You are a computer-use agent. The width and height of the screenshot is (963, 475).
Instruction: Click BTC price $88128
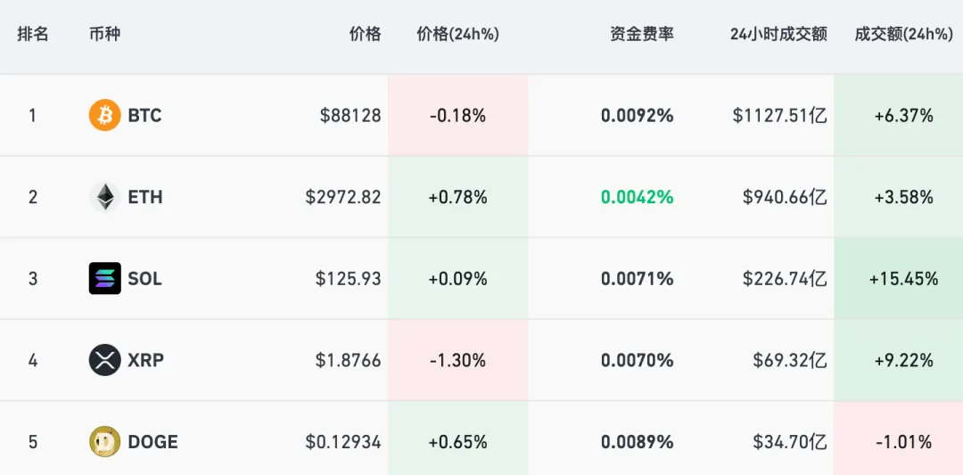[350, 115]
